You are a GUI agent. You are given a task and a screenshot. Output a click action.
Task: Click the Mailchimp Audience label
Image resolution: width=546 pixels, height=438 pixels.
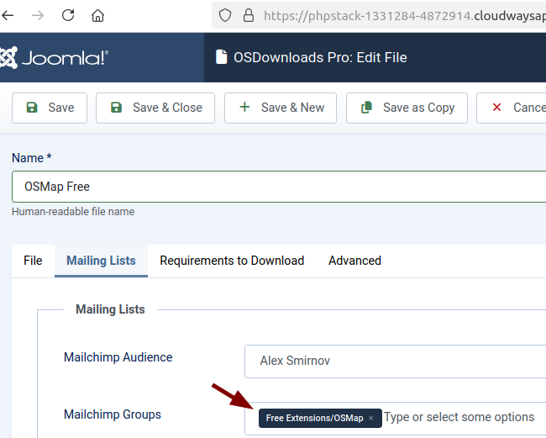118,357
